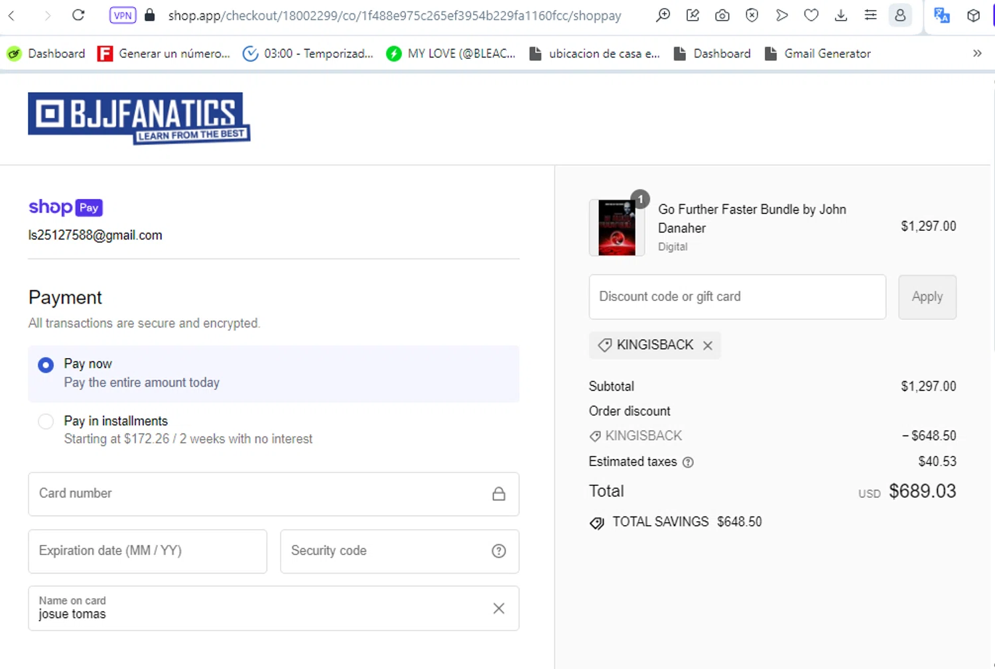Click the site security padlock icon
This screenshot has width=995, height=669.
point(150,15)
